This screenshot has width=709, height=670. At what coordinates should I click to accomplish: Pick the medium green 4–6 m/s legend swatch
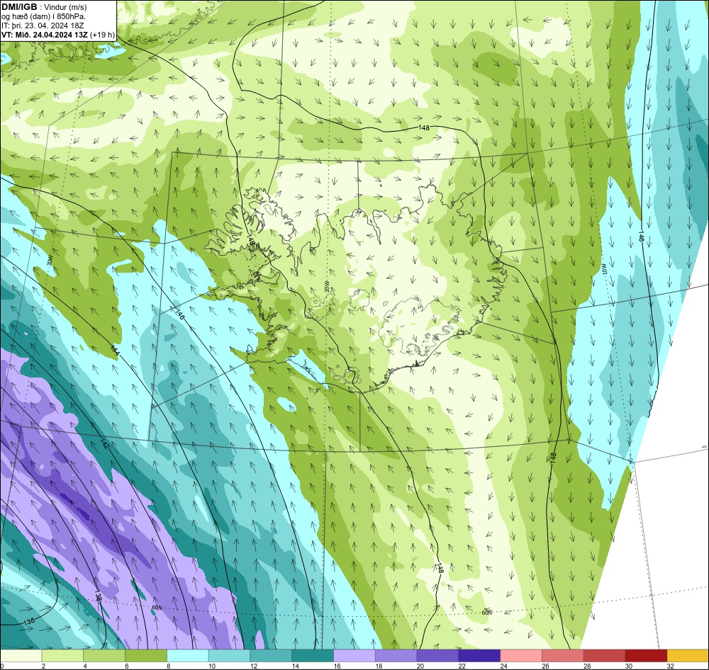[x=104, y=656]
